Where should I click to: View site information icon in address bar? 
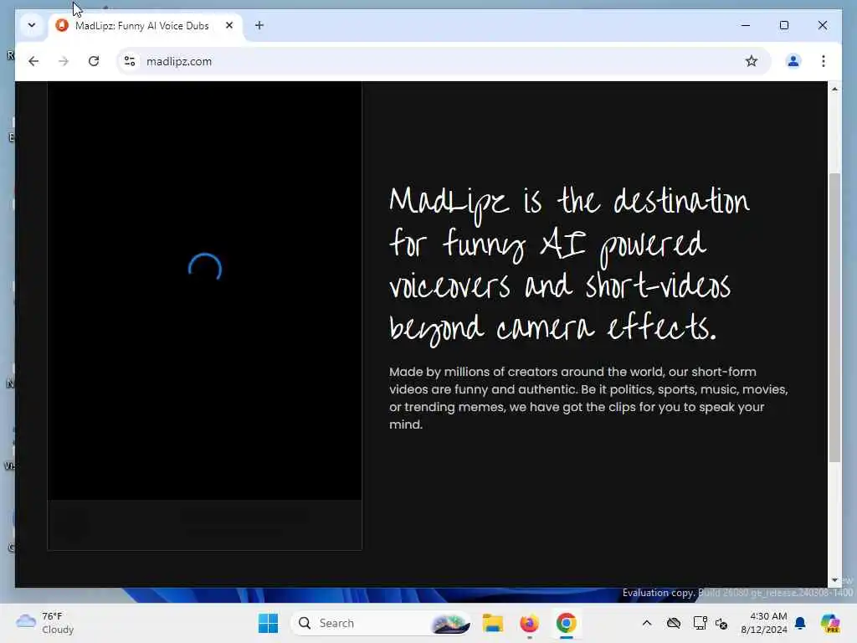click(130, 61)
